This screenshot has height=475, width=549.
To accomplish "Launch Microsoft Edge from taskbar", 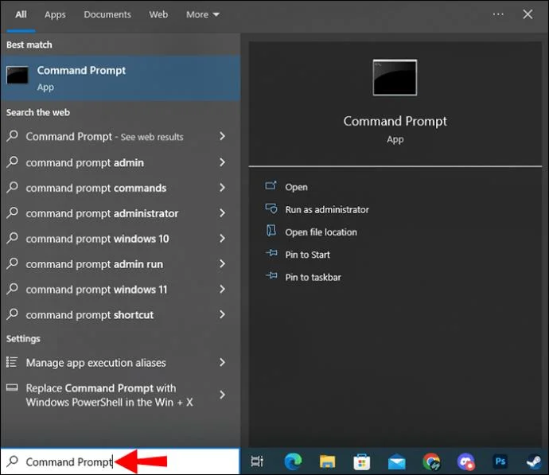I will click(293, 461).
